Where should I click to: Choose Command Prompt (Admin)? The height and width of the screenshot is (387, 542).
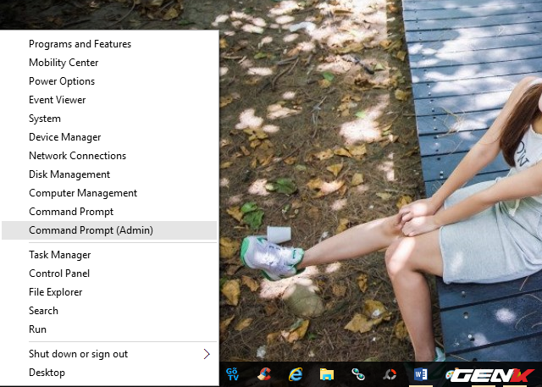[x=109, y=230]
